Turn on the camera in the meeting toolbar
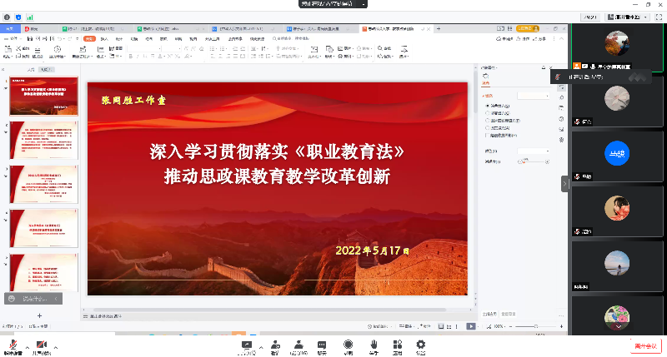 click(x=41, y=345)
